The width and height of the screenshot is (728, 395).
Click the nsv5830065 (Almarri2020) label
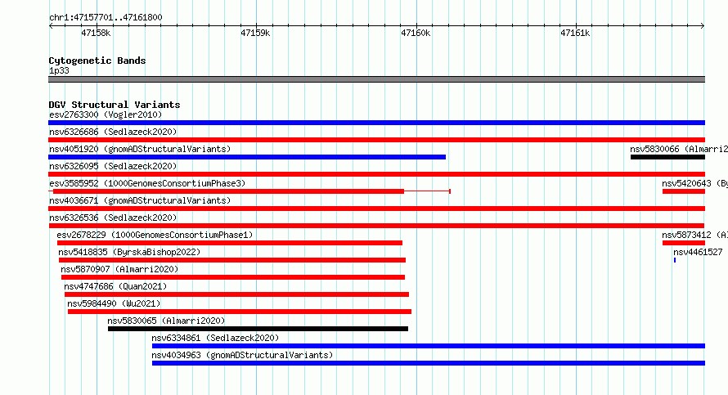tap(166, 321)
